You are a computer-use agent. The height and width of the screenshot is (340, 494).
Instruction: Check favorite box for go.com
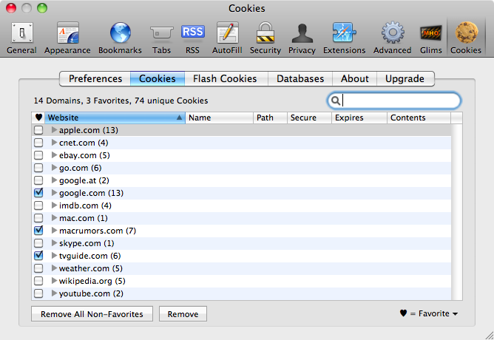38,168
